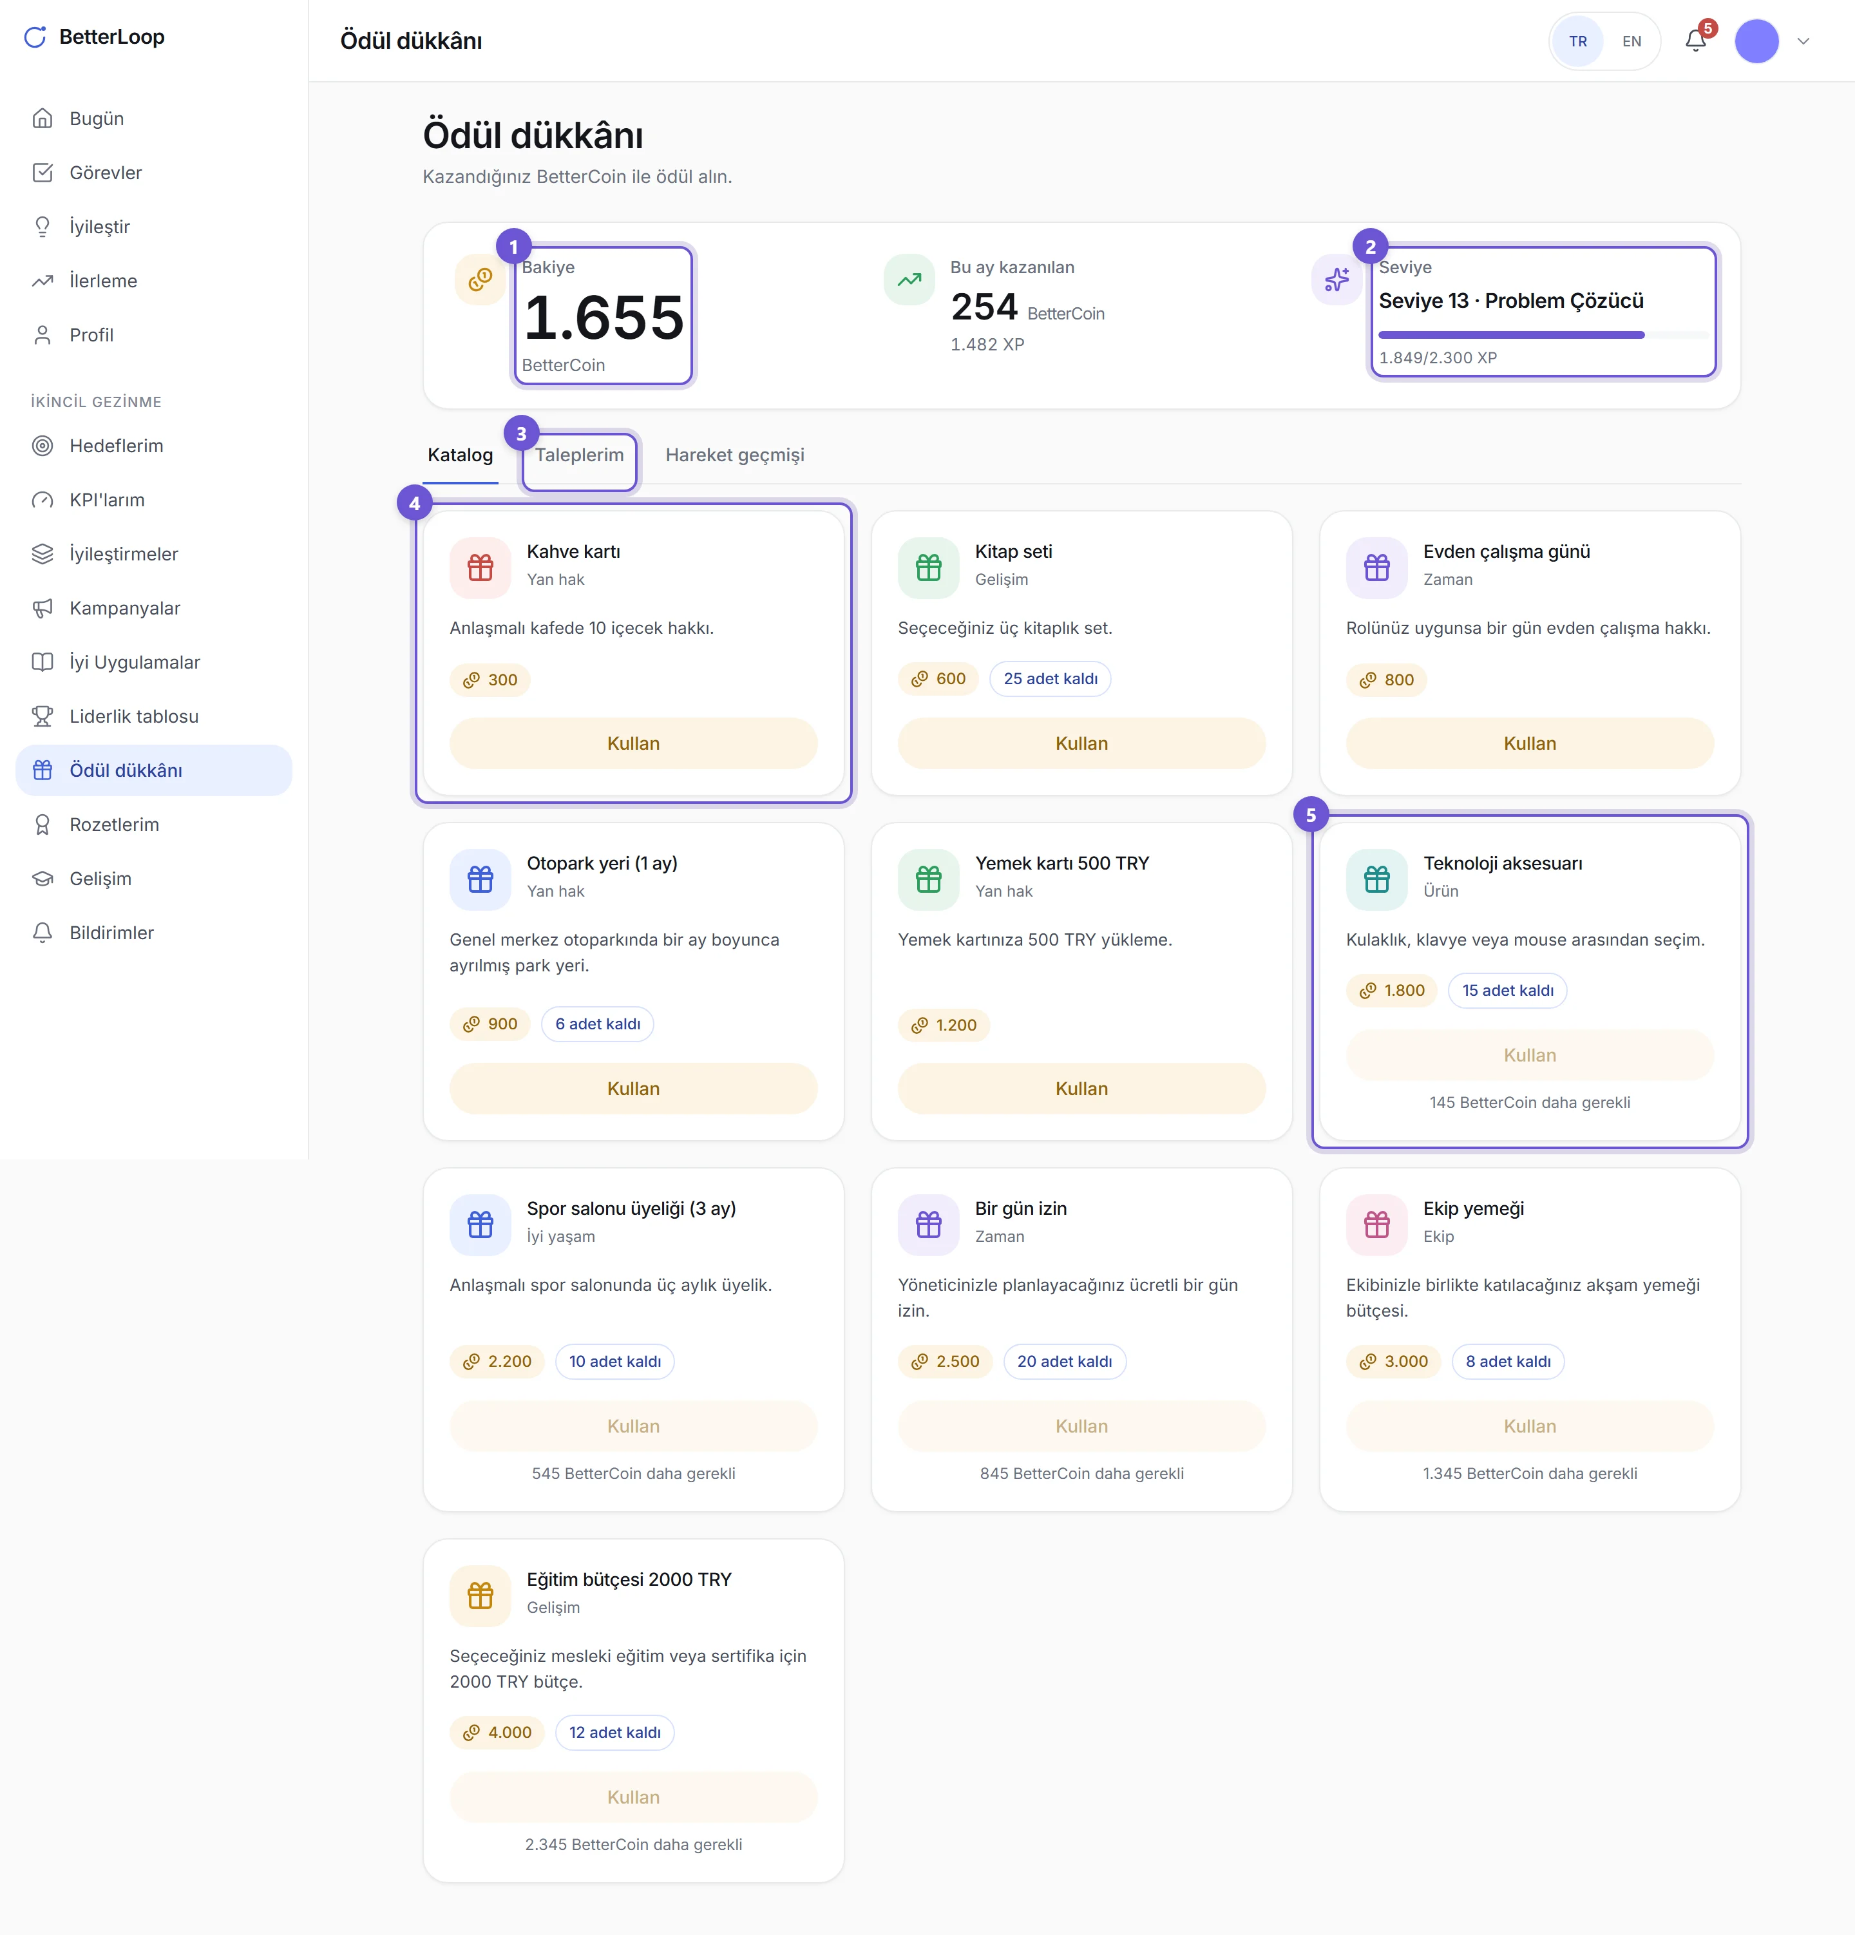The width and height of the screenshot is (1855, 1935).
Task: Go to Ödül dükkânı in sidebar
Action: [x=154, y=771]
